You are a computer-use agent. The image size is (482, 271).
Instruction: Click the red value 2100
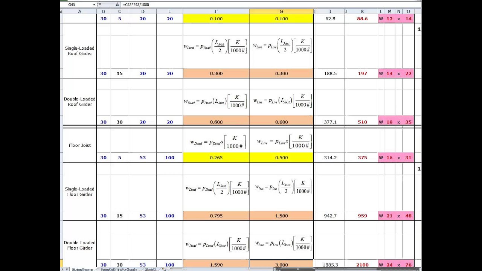click(x=362, y=265)
